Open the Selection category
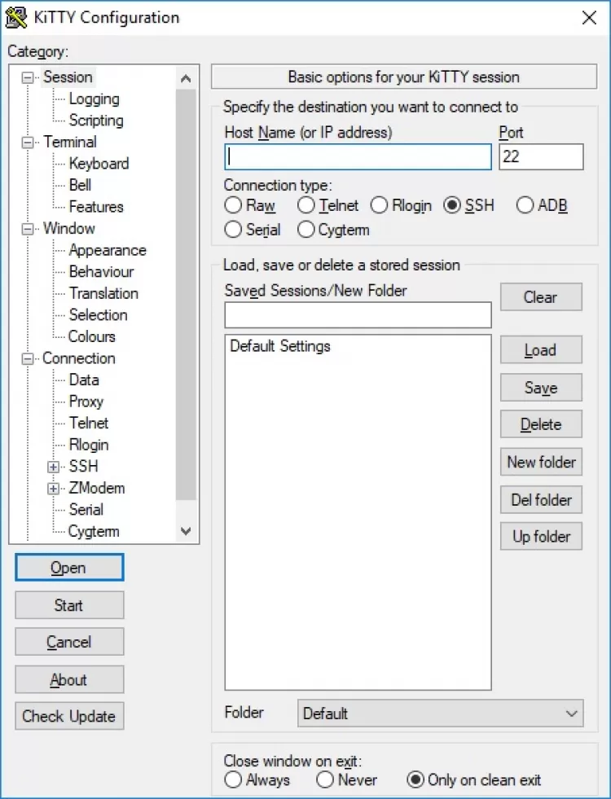The width and height of the screenshot is (611, 799). pyautogui.click(x=98, y=315)
